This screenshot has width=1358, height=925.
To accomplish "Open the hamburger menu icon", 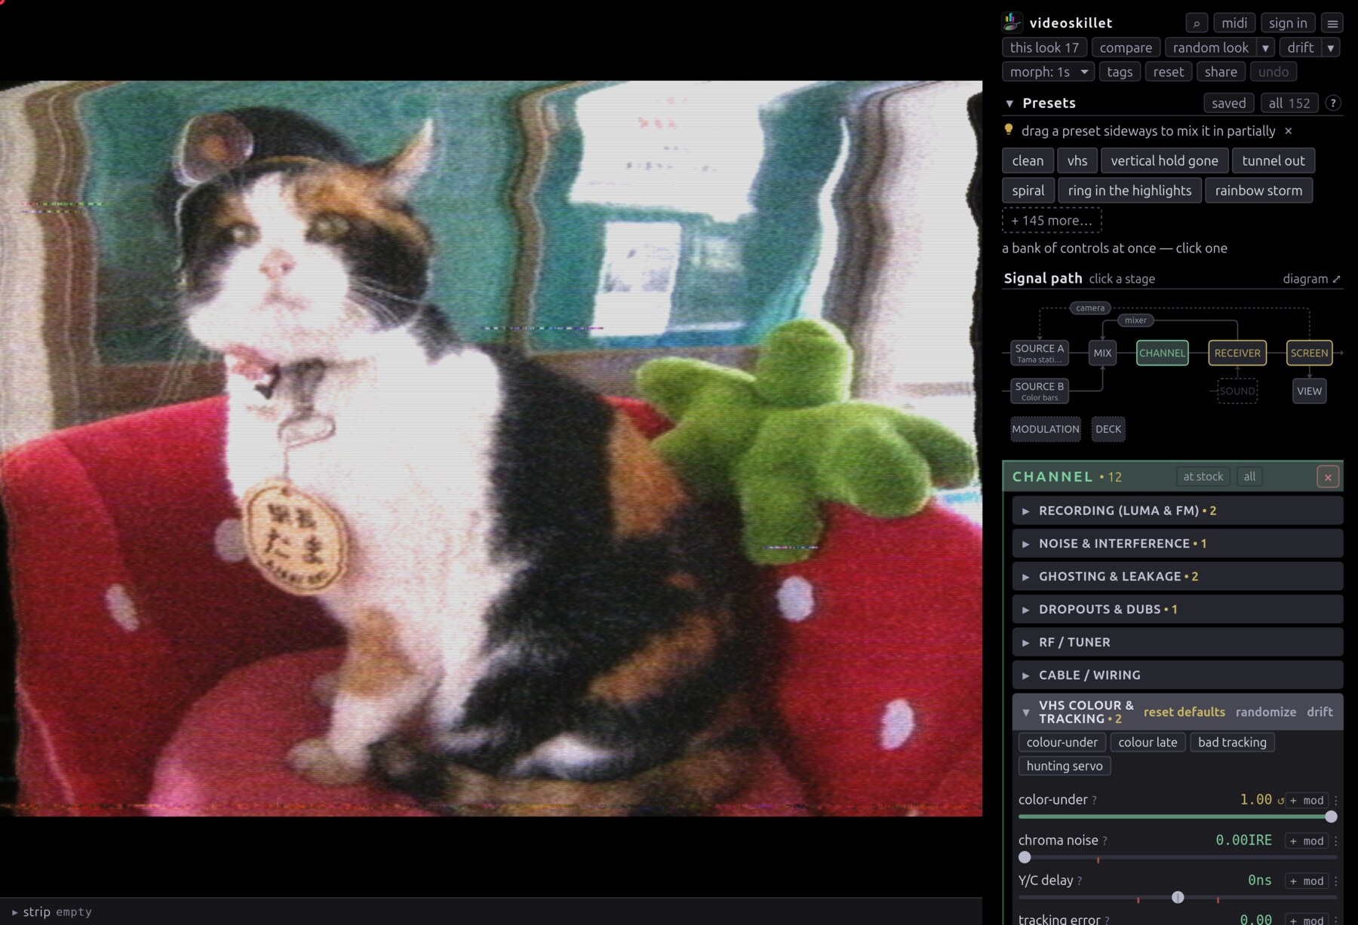I will tap(1332, 23).
